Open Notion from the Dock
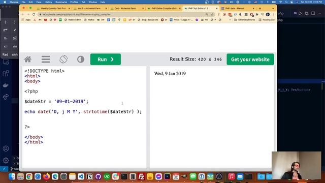Screen dimensions: 325x183 point(89,176)
